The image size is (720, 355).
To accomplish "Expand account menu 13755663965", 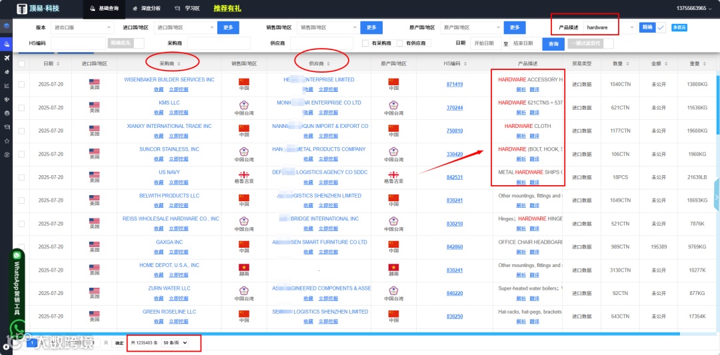I will pyautogui.click(x=693, y=8).
